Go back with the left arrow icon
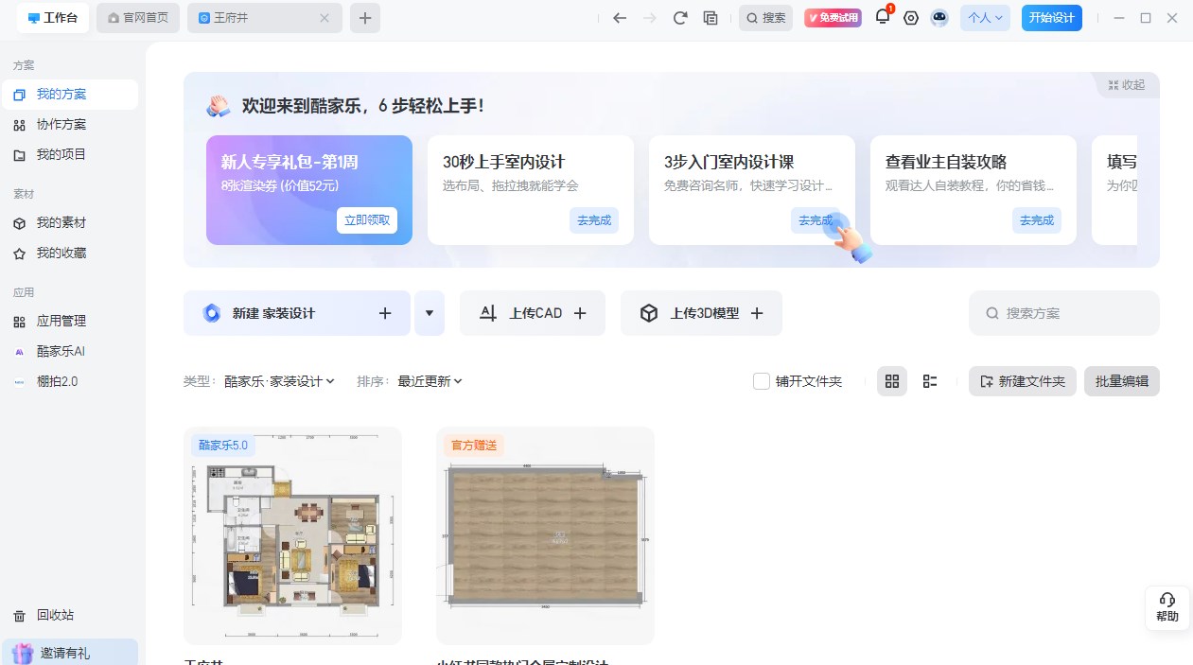This screenshot has height=665, width=1193. coord(620,18)
